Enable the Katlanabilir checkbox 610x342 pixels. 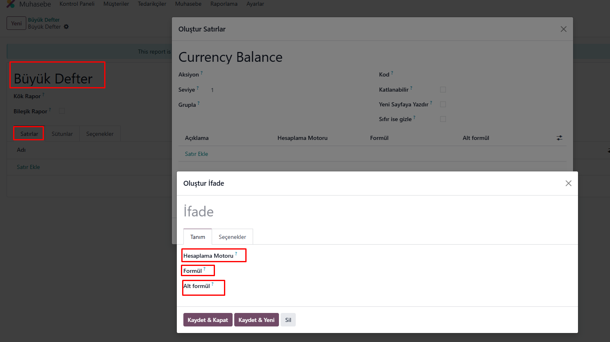click(x=443, y=90)
